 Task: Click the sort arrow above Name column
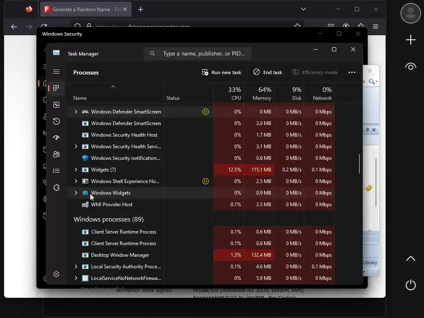tap(113, 87)
